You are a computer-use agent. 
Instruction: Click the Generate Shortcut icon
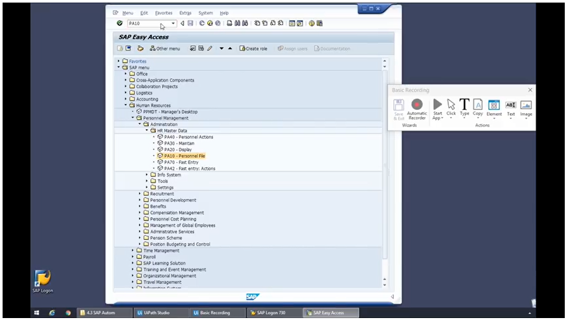pyautogui.click(x=300, y=23)
